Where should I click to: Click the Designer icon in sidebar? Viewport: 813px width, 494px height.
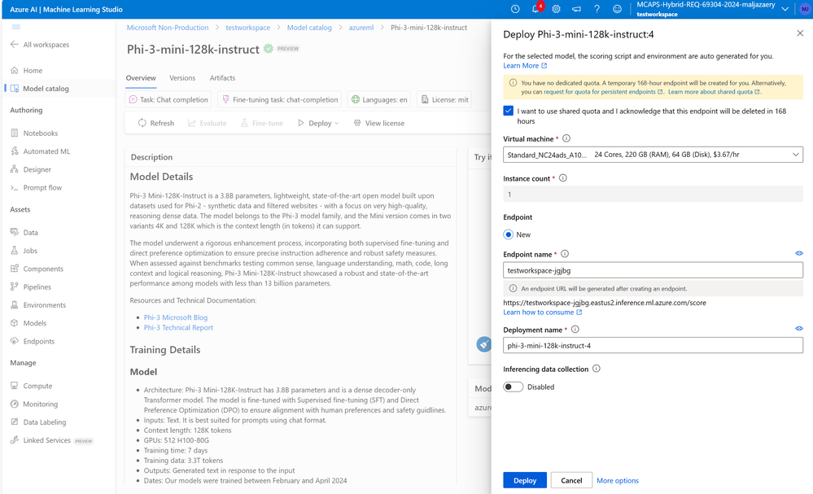coord(15,169)
